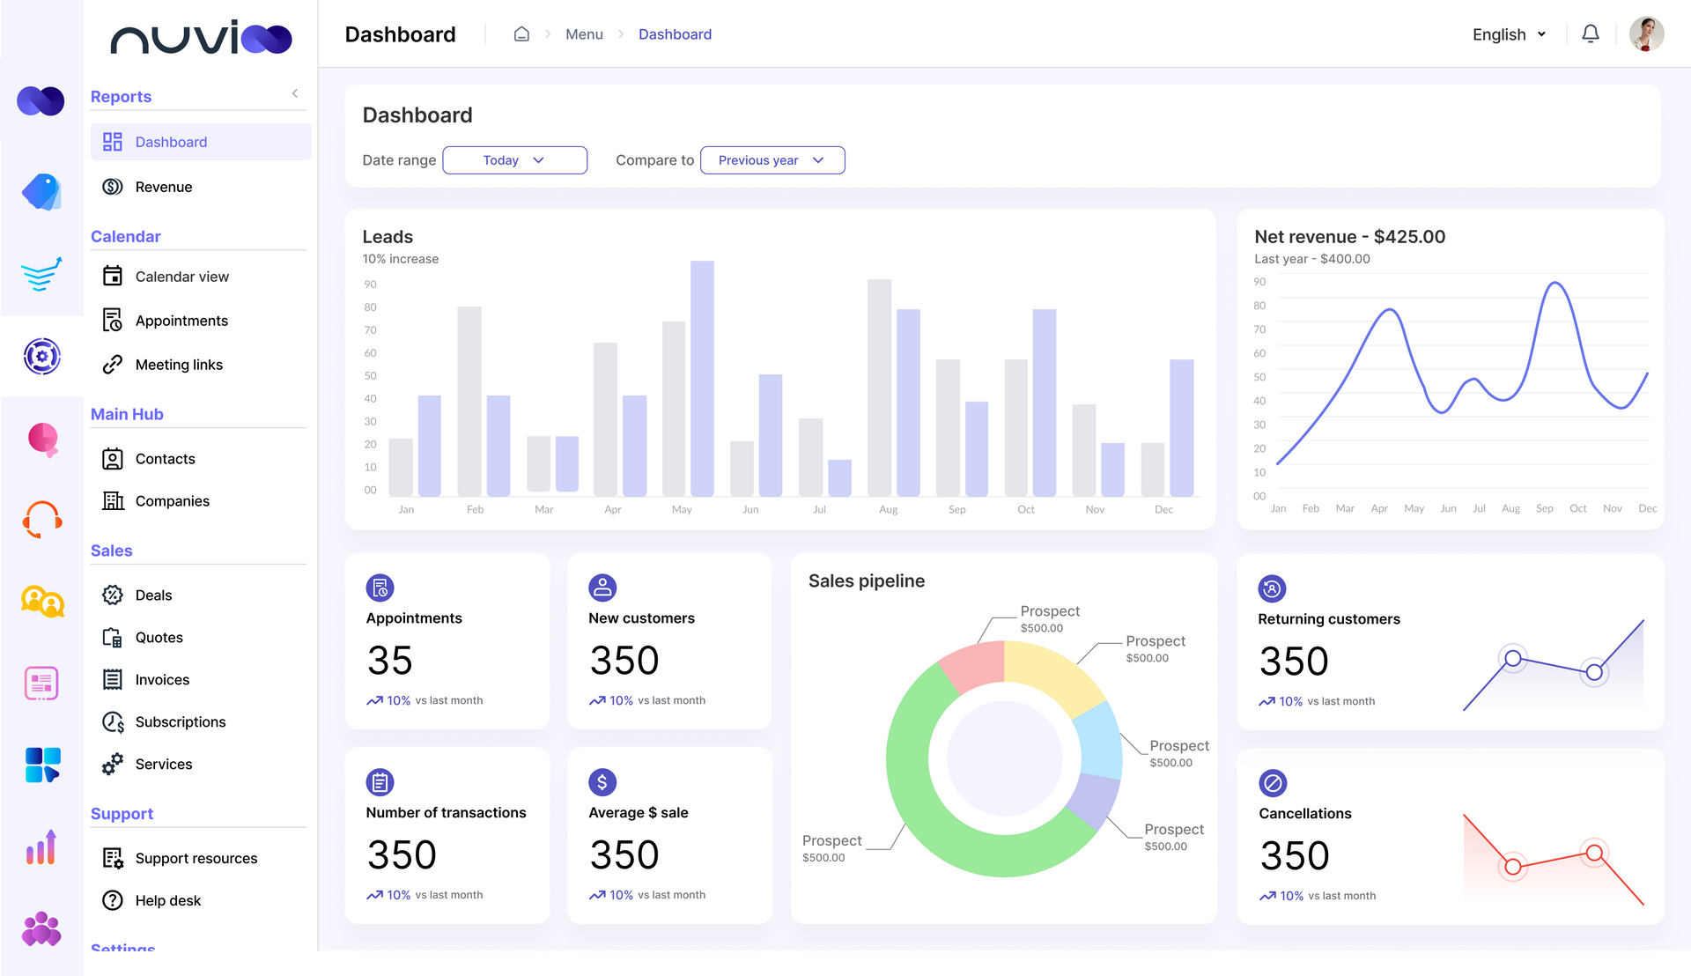Viewport: 1691px width, 976px height.
Task: Select the Deals gear-badge icon in the sidebar
Action: 112,595
